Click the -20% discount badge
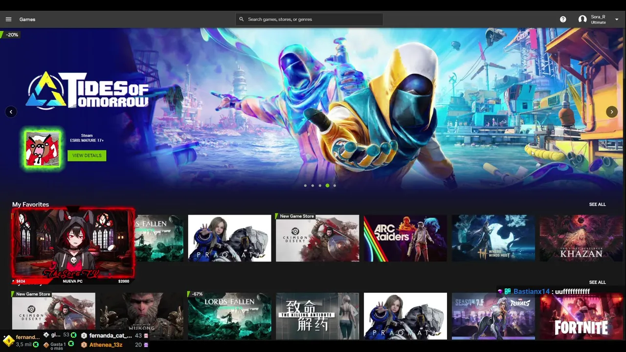The image size is (626, 352). [12, 35]
